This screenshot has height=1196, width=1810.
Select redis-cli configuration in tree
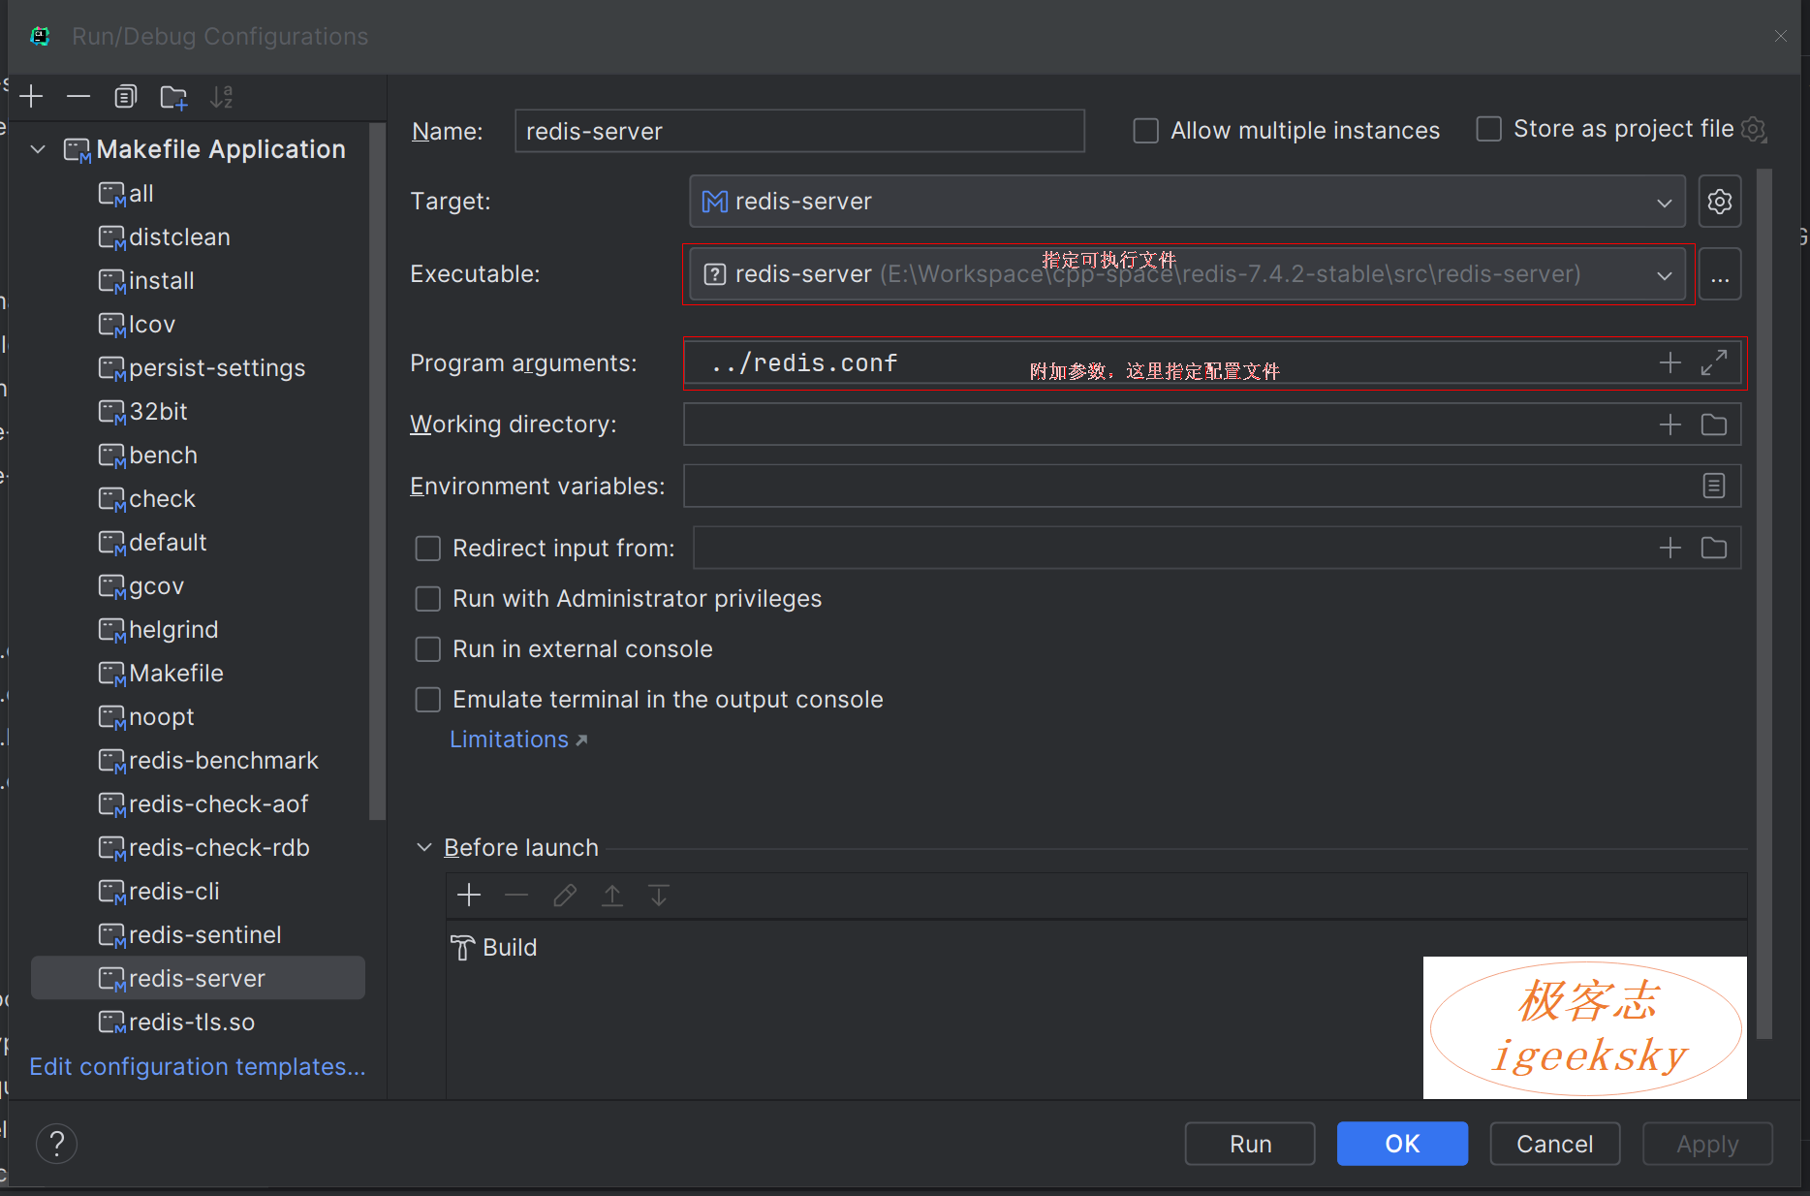coord(174,892)
